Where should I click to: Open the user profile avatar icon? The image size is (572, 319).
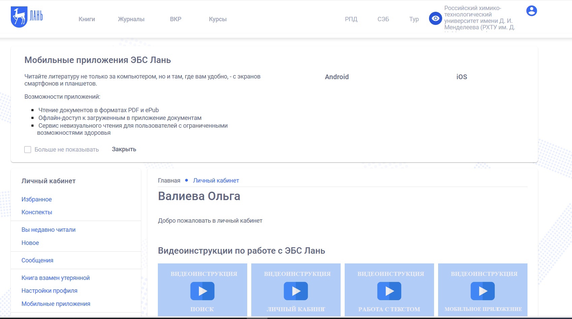532,11
